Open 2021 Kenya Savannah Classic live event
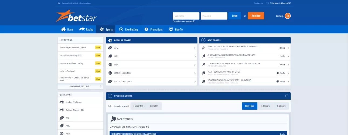This screenshot has width=348, height=135. click(80, 48)
